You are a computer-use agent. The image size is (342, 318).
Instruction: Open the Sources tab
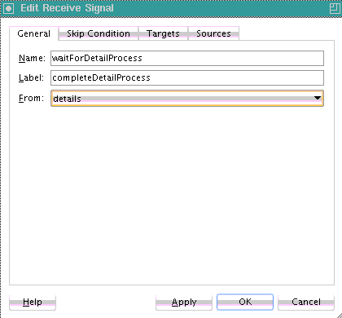click(213, 33)
